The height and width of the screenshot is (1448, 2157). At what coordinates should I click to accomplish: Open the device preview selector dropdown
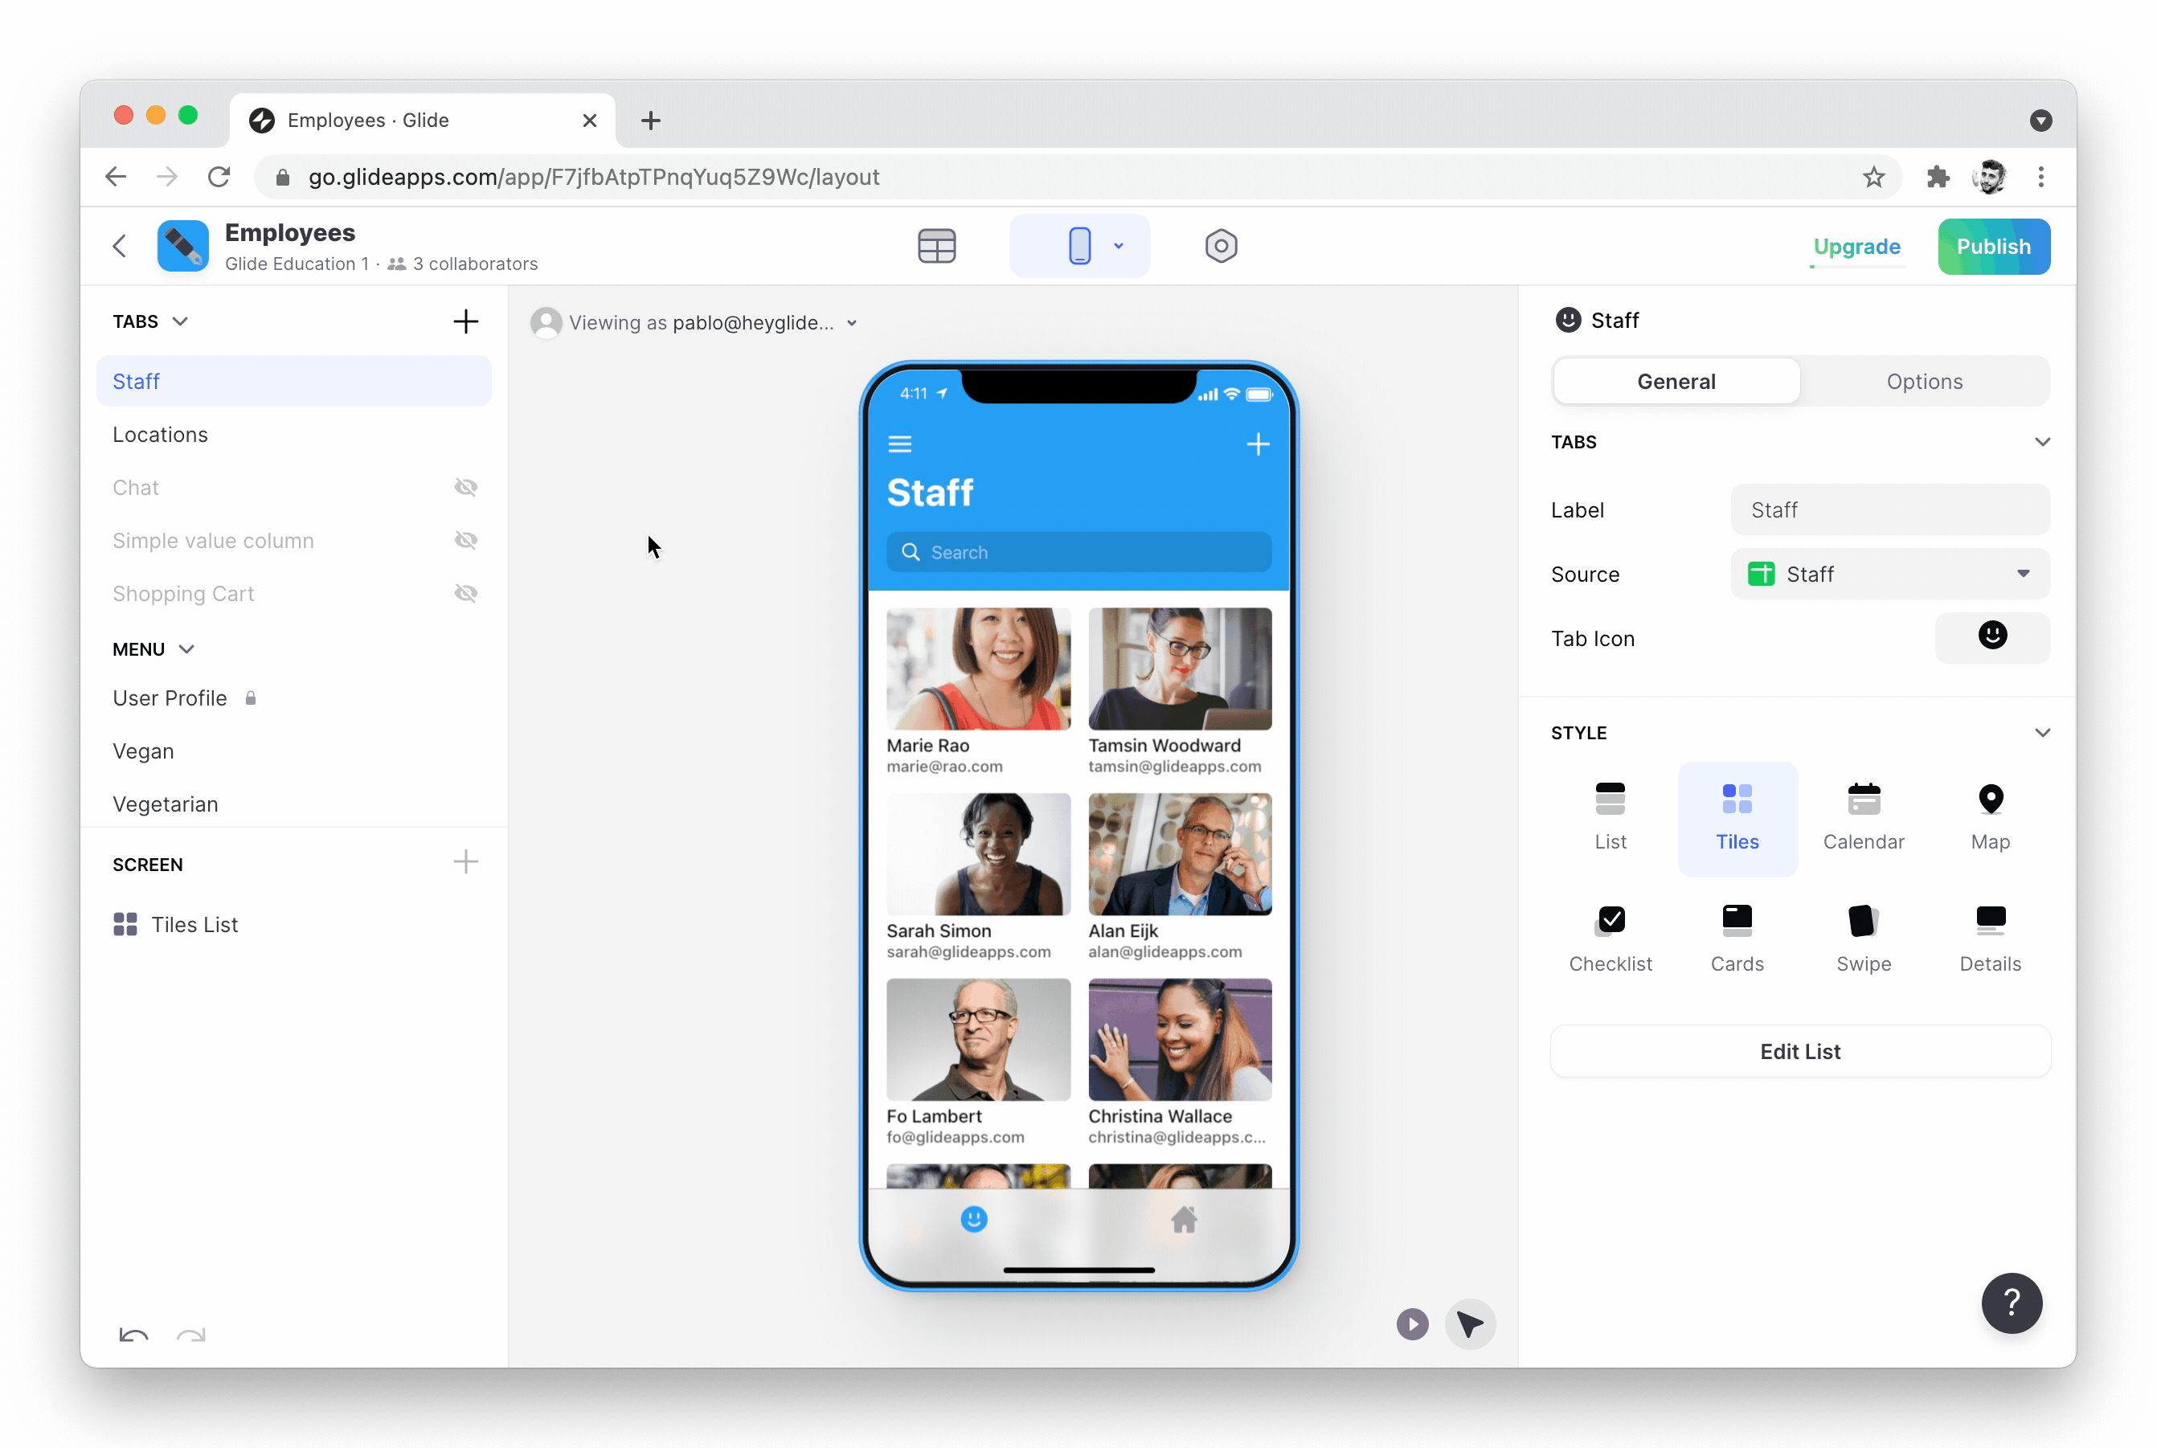(x=1118, y=246)
